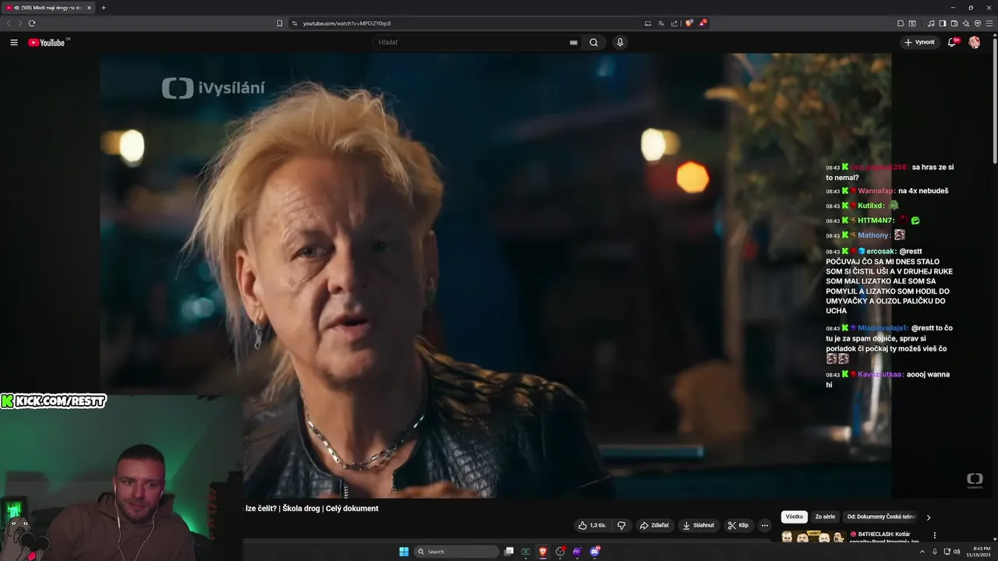The image size is (998, 561).
Task: Click the video player to pause playback
Action: (495, 275)
